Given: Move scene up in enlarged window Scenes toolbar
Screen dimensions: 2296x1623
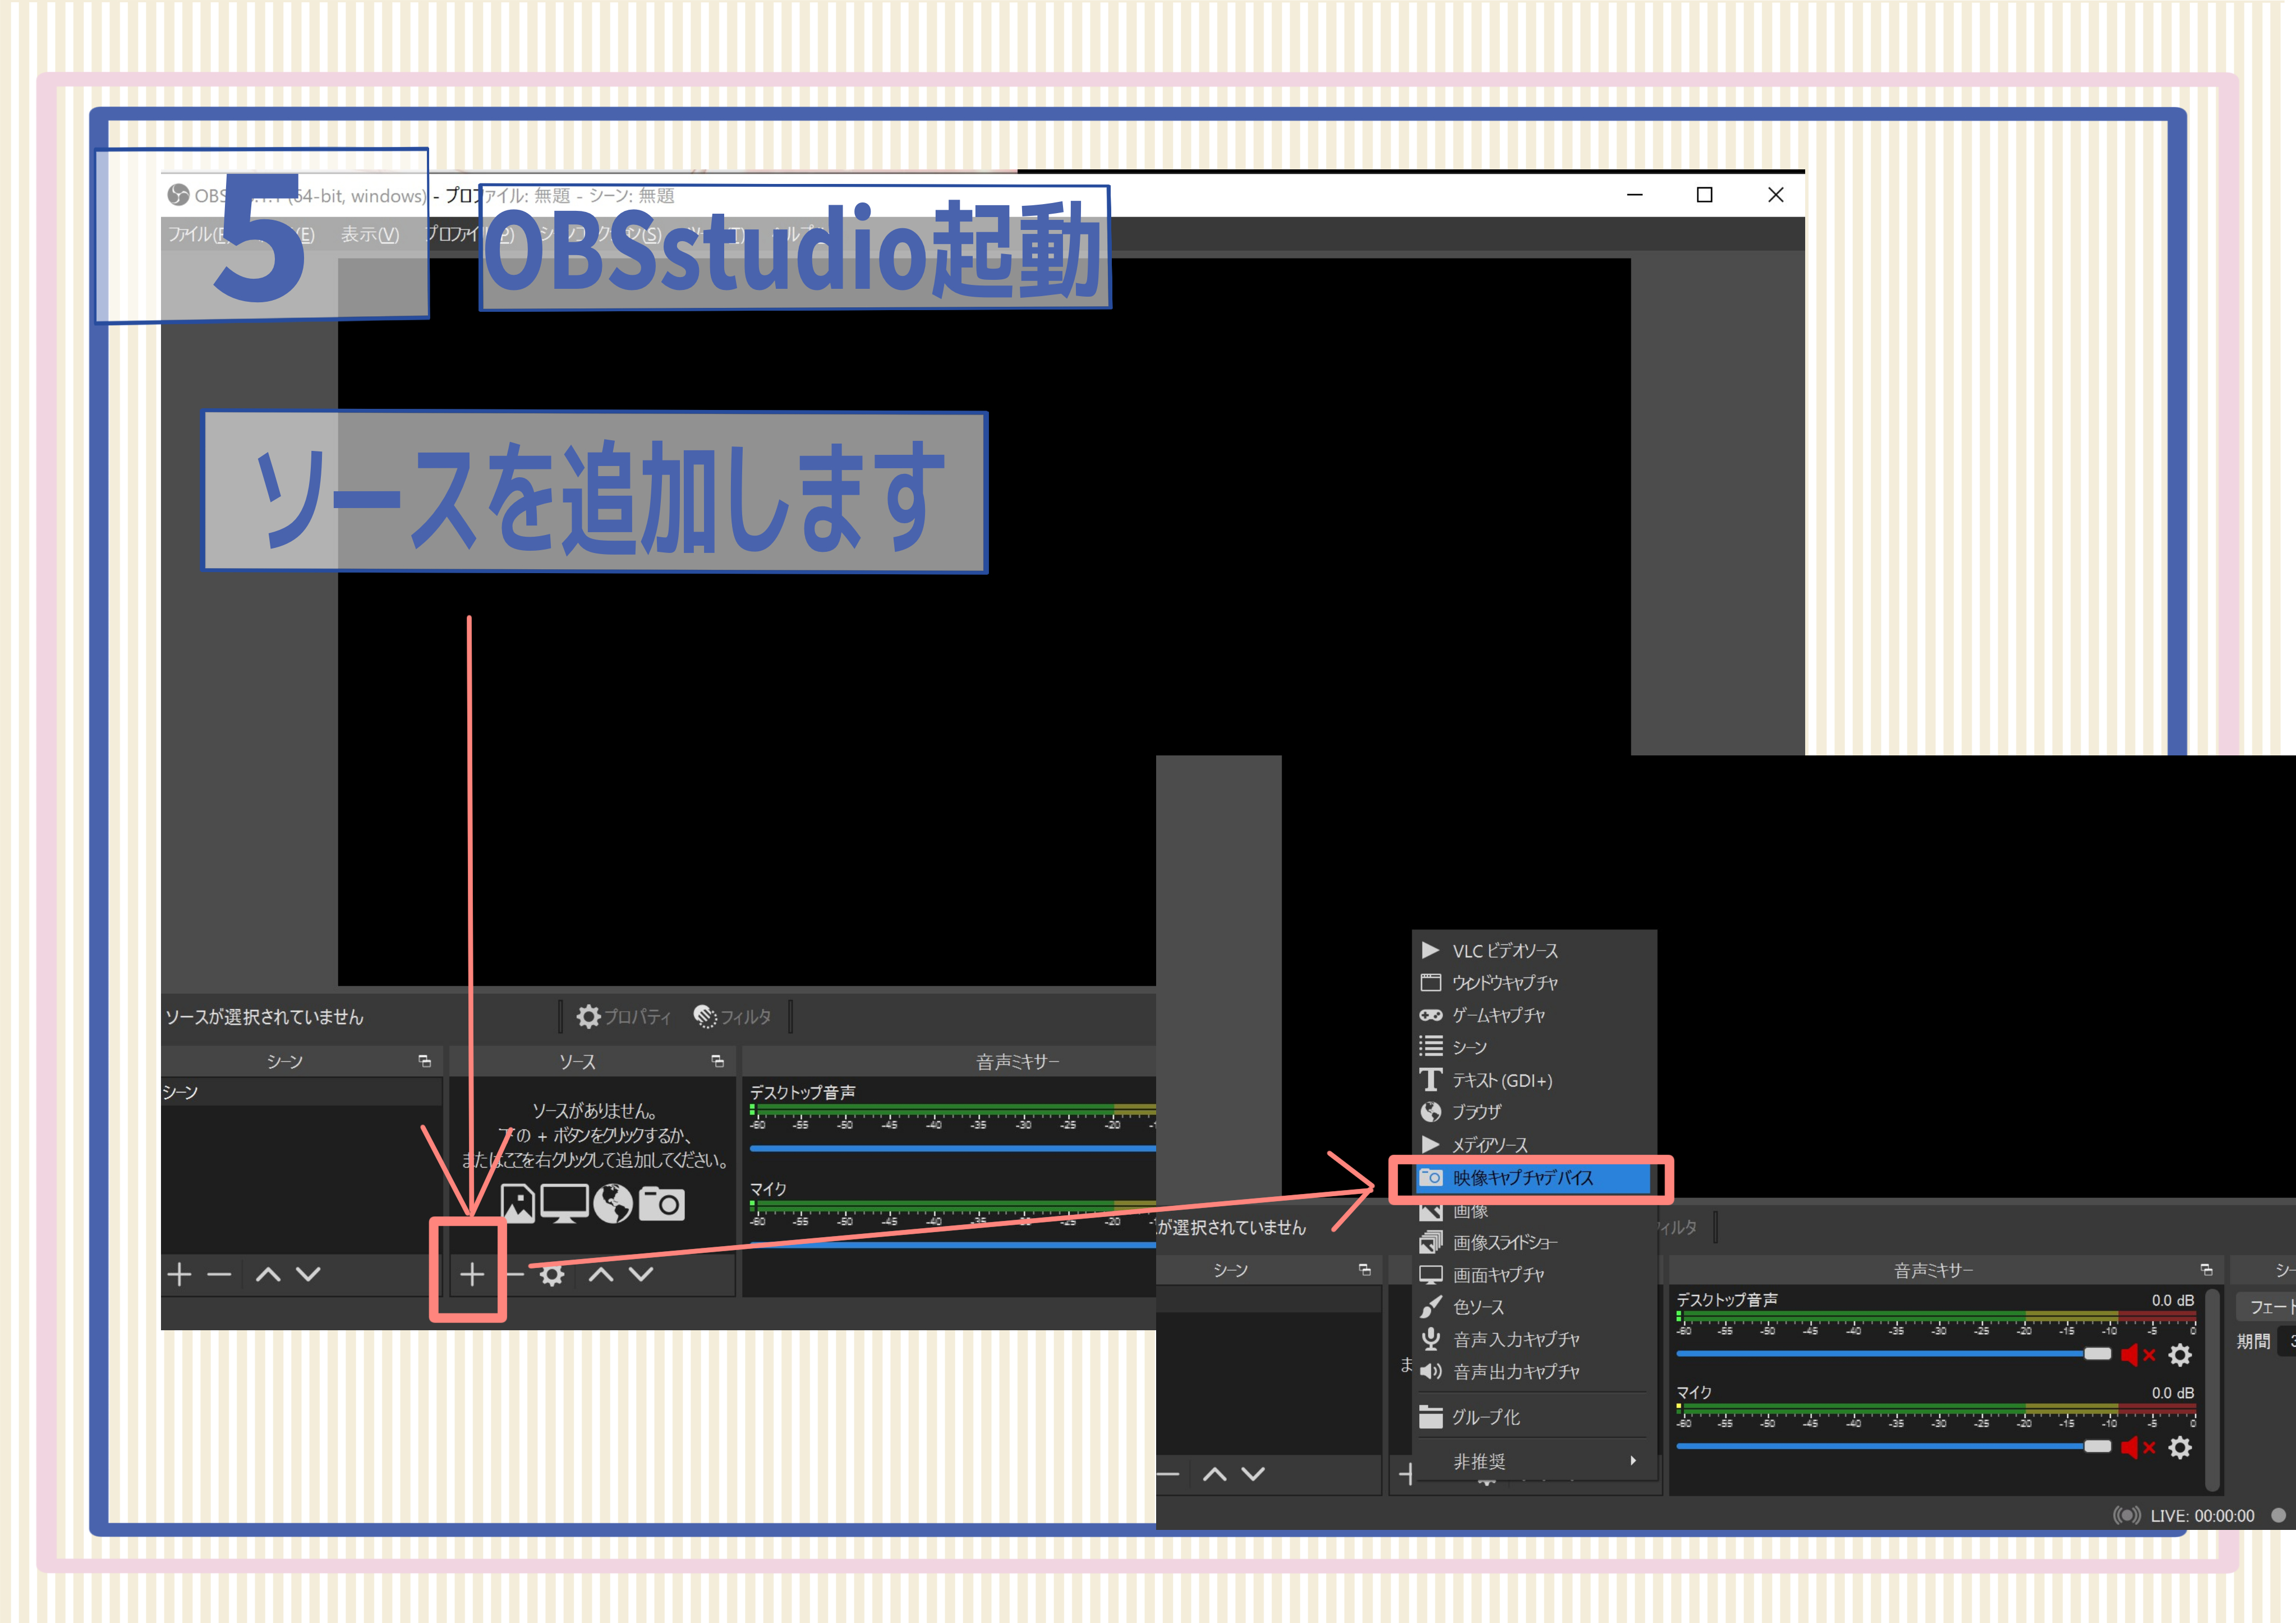Looking at the screenshot, I should tap(1214, 1474).
